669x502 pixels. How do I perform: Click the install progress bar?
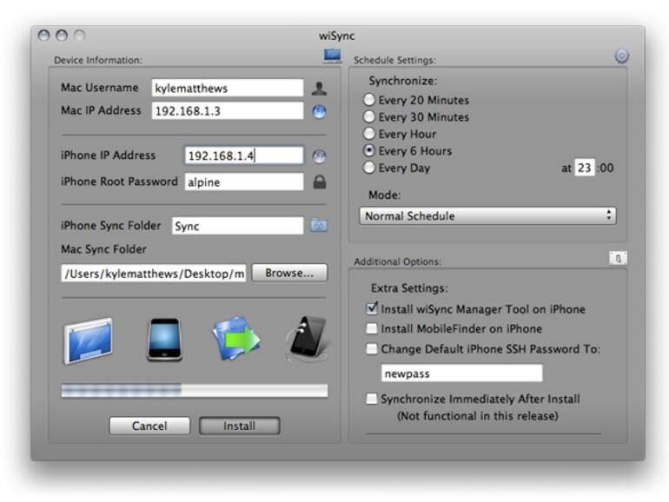pos(194,391)
